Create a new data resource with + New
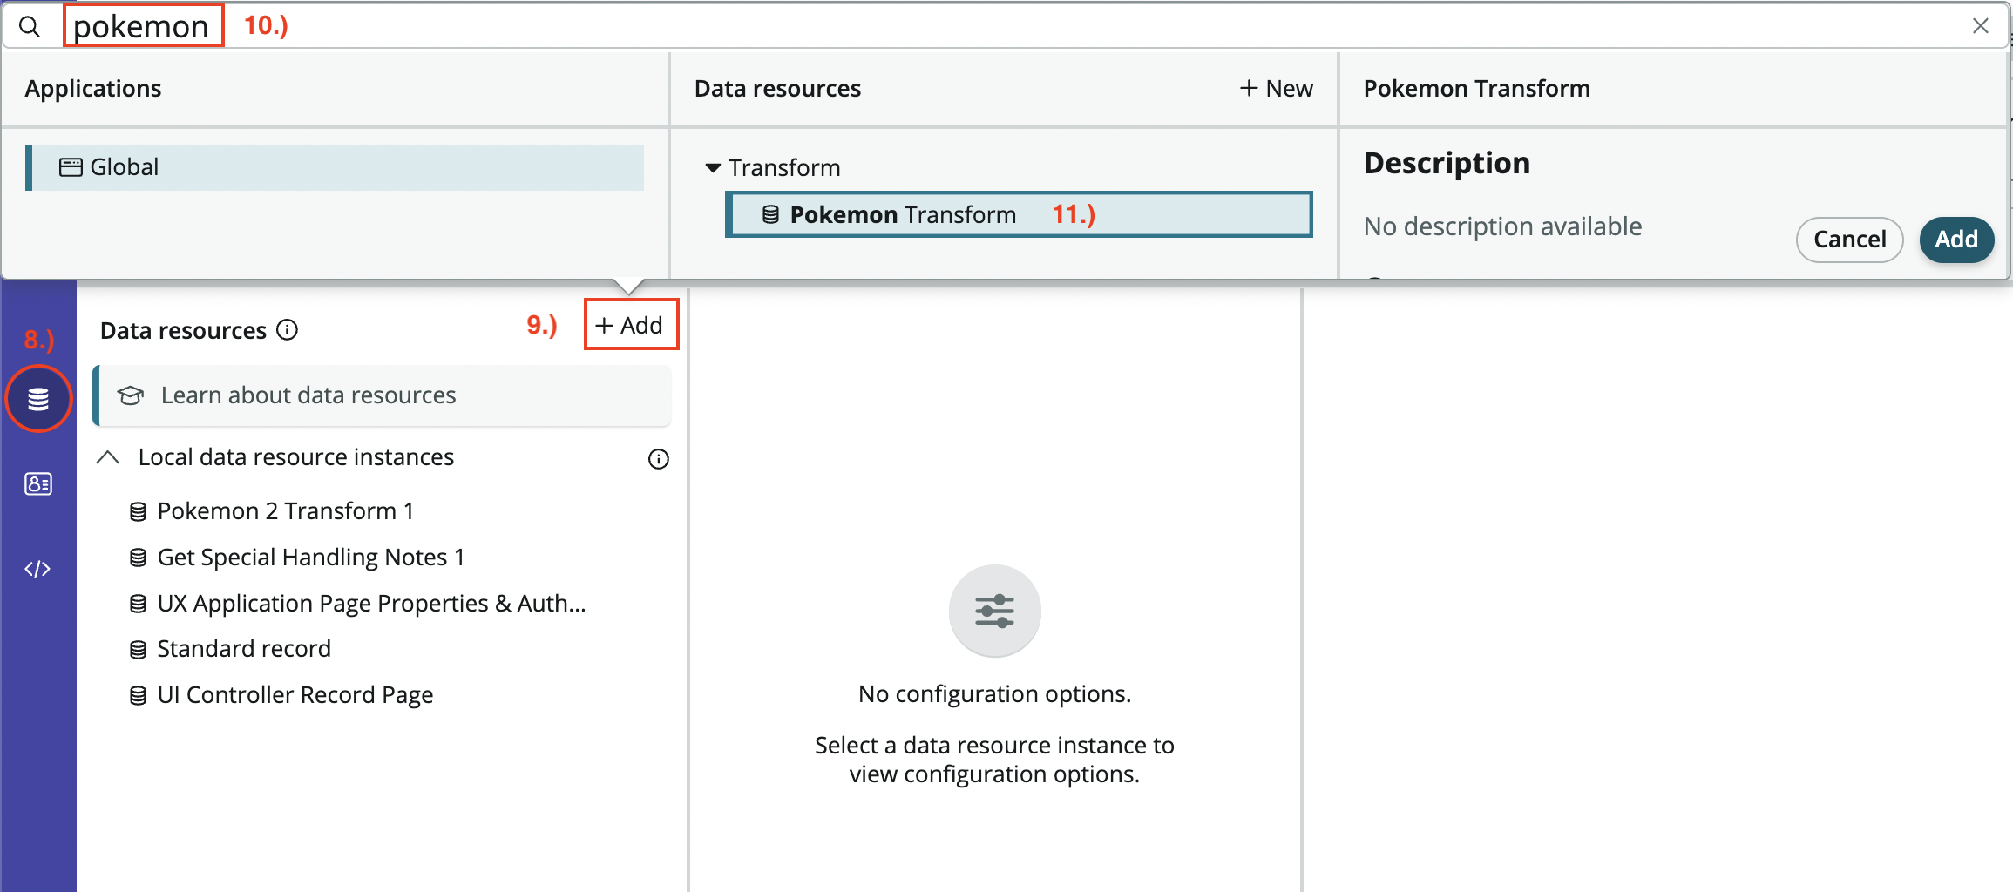This screenshot has height=892, width=2013. point(1276,89)
